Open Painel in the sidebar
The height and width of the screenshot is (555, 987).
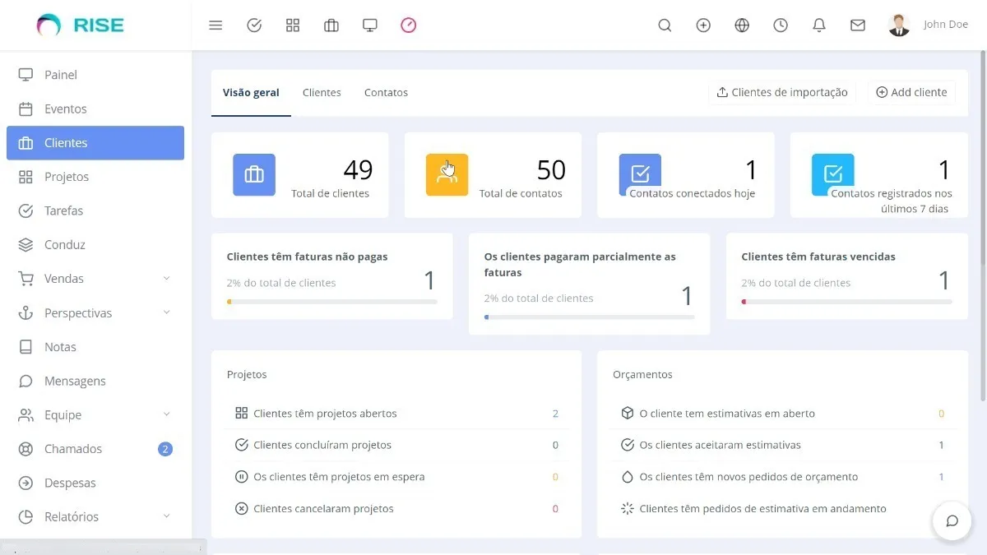(95, 75)
